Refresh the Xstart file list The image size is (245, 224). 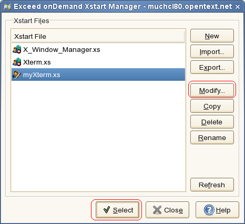click(x=212, y=185)
